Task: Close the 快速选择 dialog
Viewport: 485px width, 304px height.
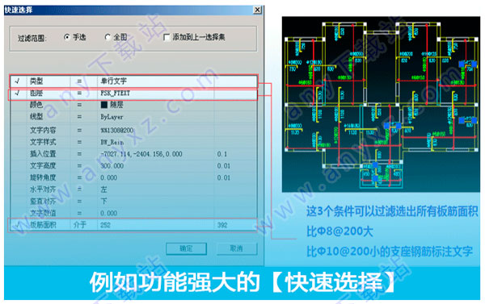Action: pos(257,10)
